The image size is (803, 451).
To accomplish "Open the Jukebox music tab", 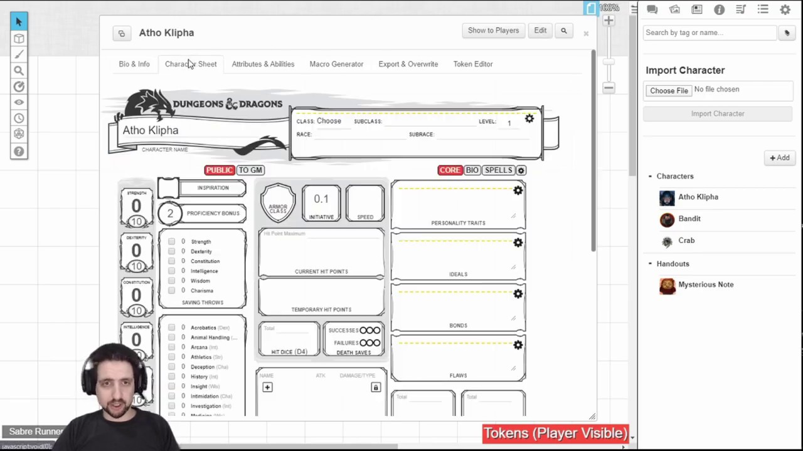I will click(x=741, y=9).
